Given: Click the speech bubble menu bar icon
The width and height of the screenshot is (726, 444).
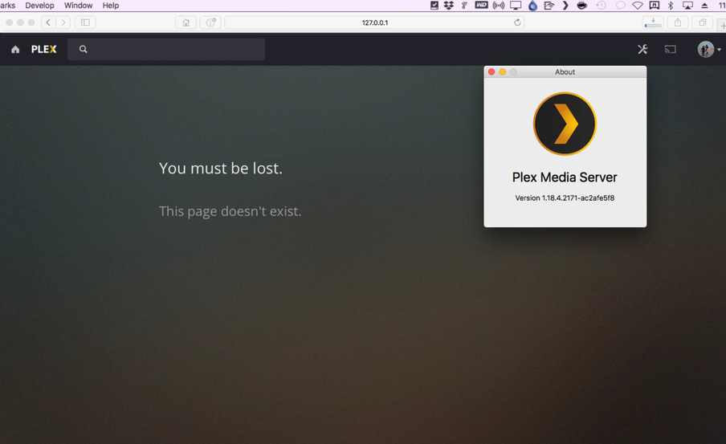Looking at the screenshot, I should (x=621, y=6).
